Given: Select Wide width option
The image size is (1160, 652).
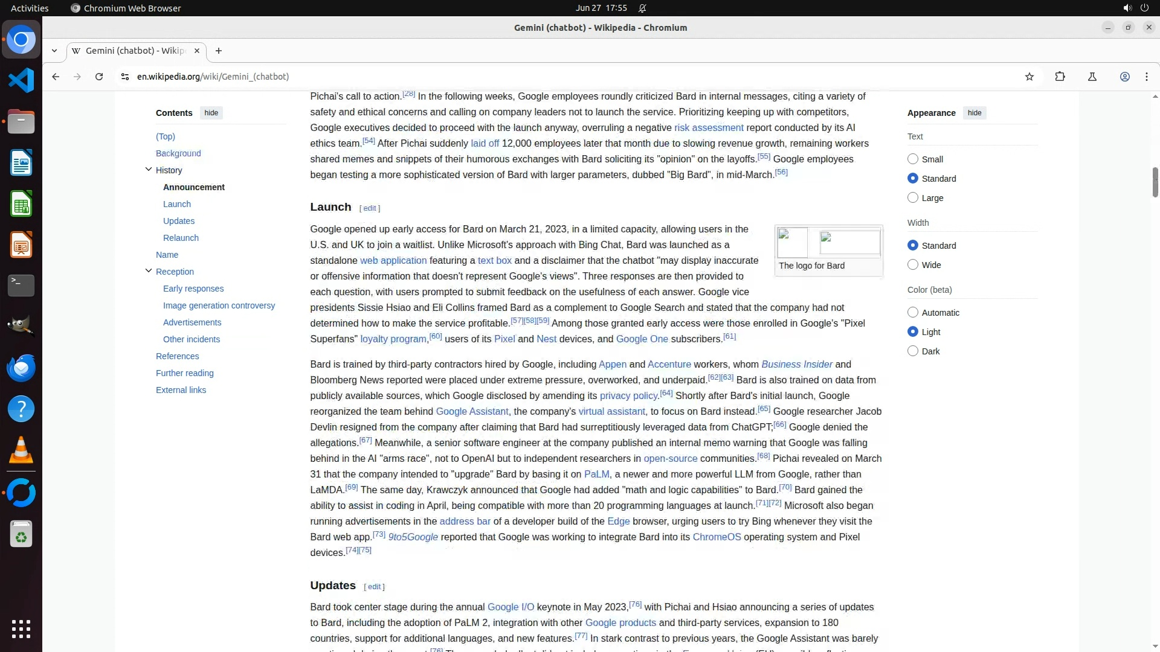Looking at the screenshot, I should coord(913,264).
